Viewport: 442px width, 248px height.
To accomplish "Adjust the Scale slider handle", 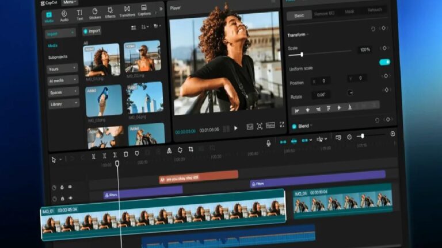I will tap(302, 55).
